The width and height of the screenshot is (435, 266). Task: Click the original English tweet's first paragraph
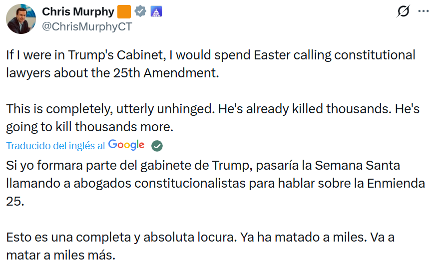[x=210, y=63]
